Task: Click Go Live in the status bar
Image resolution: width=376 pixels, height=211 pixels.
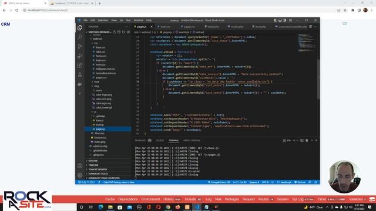Action: (300, 182)
